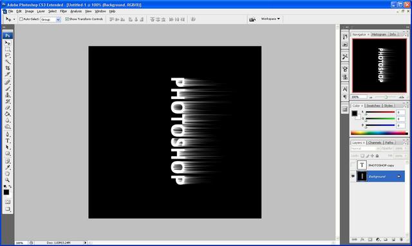Uncheck Show Transform Controls

tap(67, 19)
